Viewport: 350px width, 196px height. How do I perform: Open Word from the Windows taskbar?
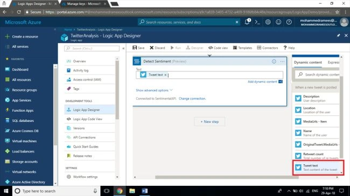click(145, 191)
